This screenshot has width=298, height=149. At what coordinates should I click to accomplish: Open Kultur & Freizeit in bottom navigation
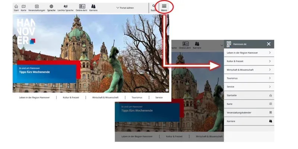(71, 98)
